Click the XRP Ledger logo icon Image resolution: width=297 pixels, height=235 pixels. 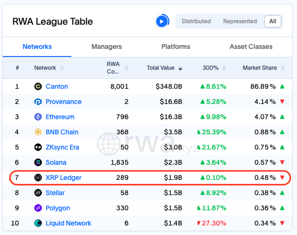pos(38,178)
